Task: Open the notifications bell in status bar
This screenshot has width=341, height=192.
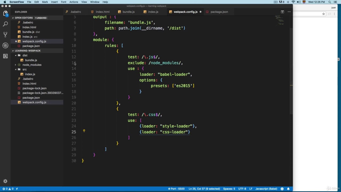Action: pyautogui.click(x=288, y=189)
